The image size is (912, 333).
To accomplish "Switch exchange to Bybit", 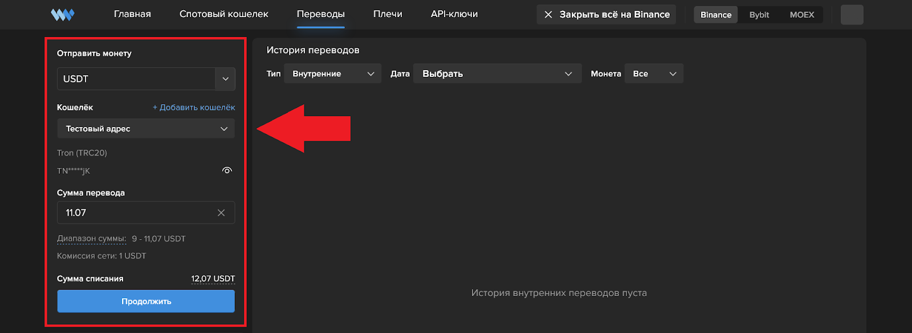I will 759,15.
